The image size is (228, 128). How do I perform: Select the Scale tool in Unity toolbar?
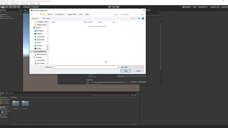click(x=11, y=7)
